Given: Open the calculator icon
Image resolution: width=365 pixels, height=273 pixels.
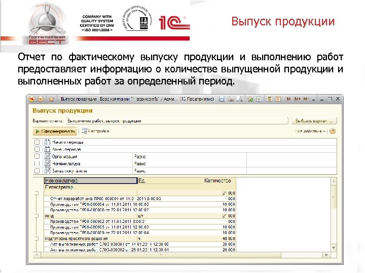Looking at the screenshot, I should (x=269, y=99).
